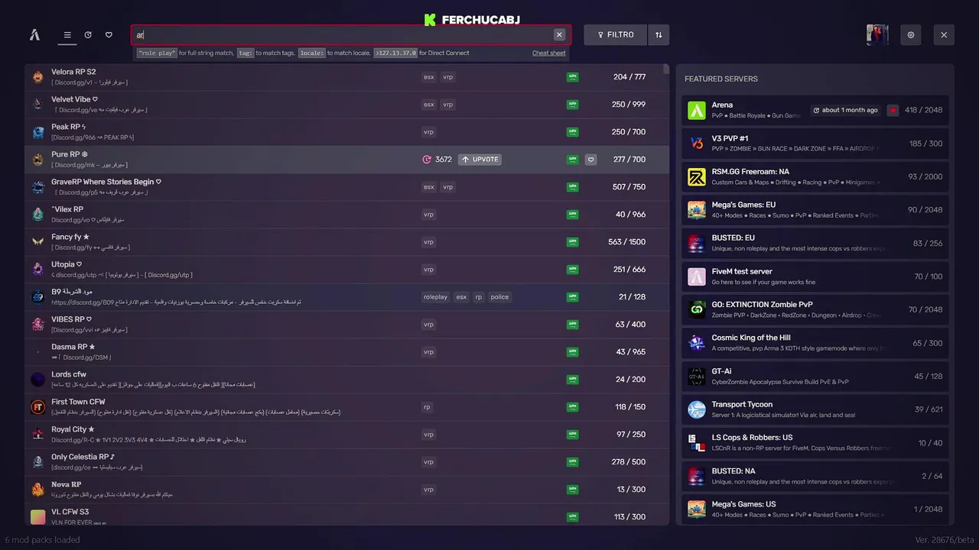Click the Velora RP S2 server icon
The width and height of the screenshot is (979, 550).
38,77
